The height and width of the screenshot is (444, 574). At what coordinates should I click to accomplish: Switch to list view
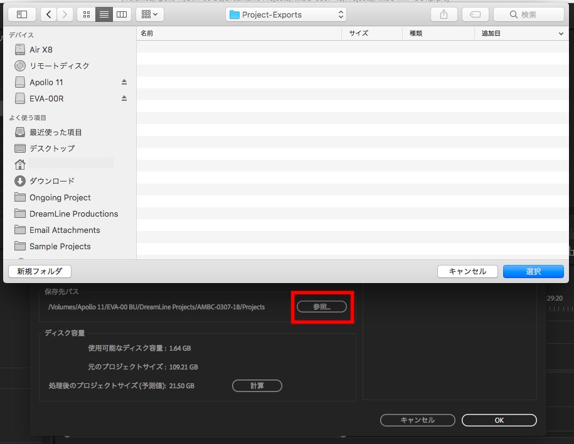(x=104, y=14)
